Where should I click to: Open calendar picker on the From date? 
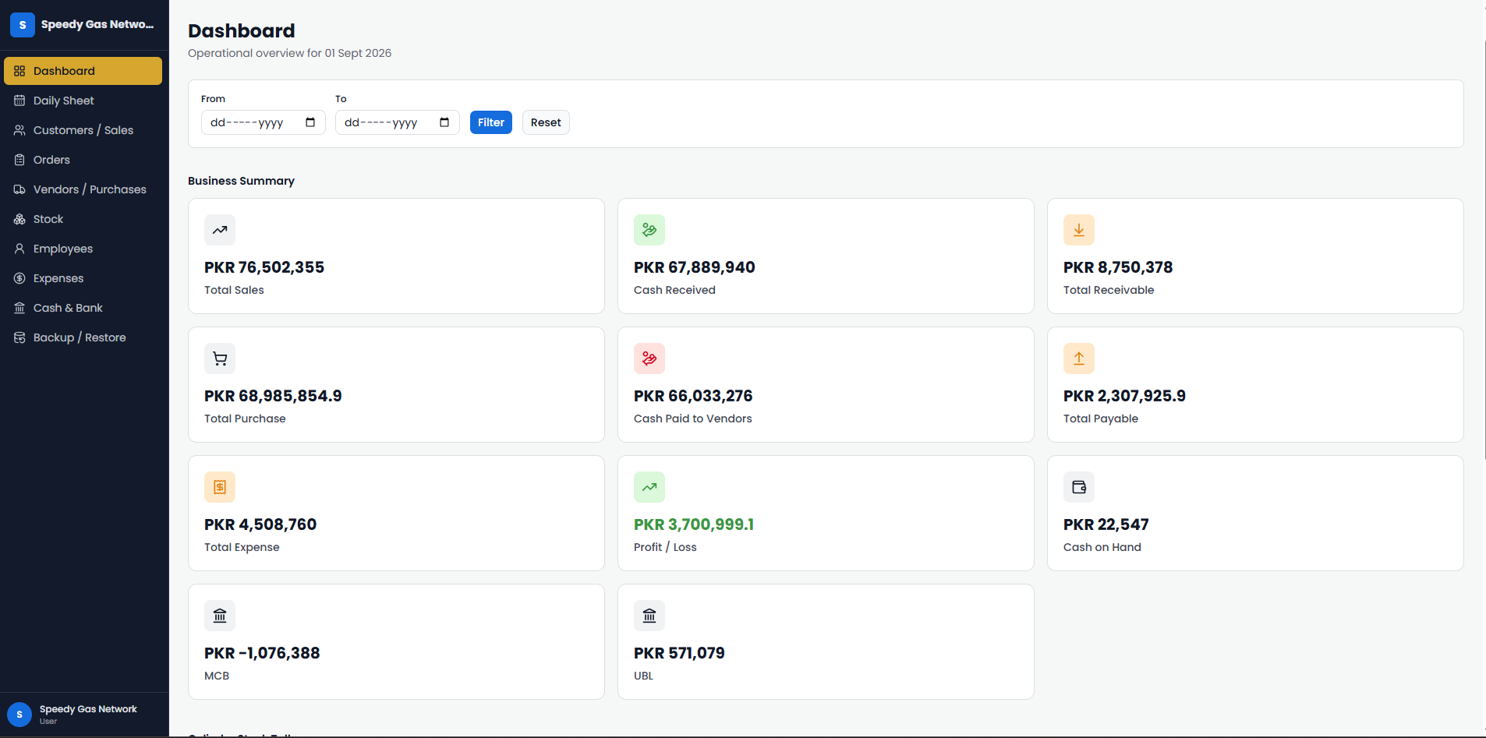point(310,122)
